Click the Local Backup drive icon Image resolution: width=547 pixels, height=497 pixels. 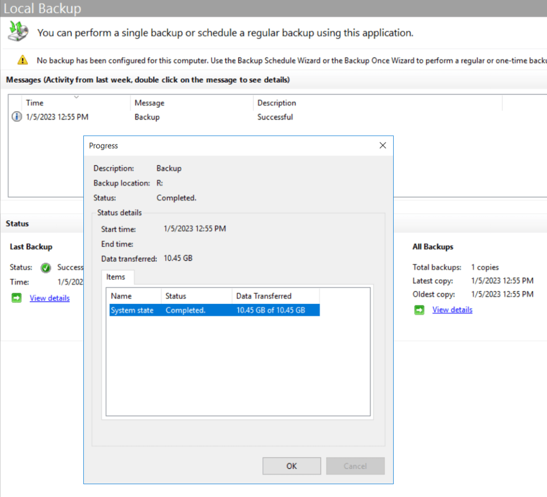coord(18,32)
